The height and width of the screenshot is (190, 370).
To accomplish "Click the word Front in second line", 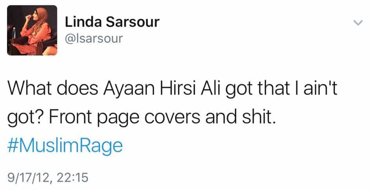I will tap(70, 116).
